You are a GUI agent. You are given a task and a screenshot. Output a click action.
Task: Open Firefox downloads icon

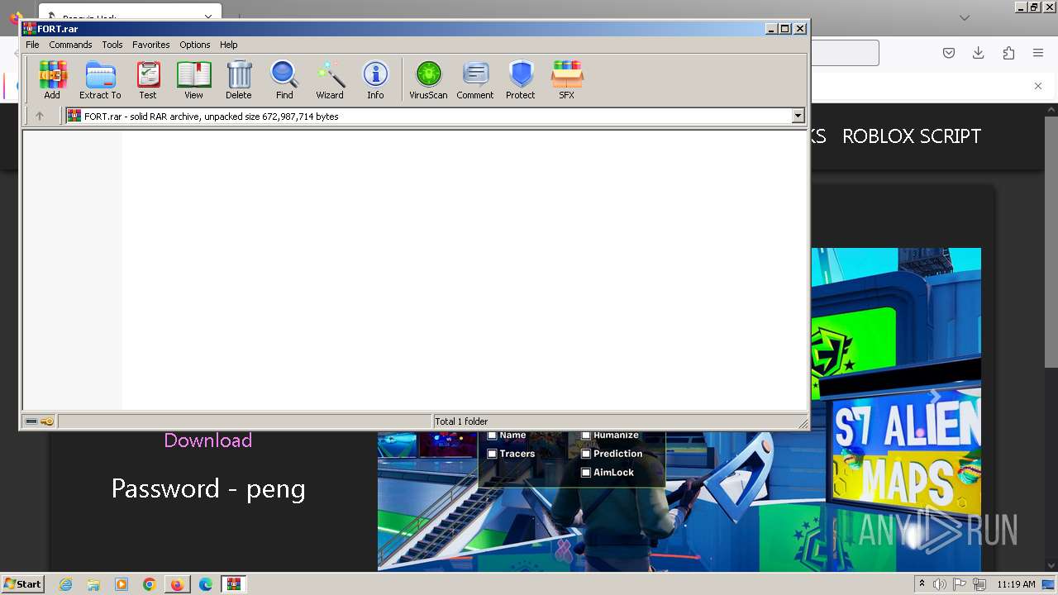tap(979, 53)
